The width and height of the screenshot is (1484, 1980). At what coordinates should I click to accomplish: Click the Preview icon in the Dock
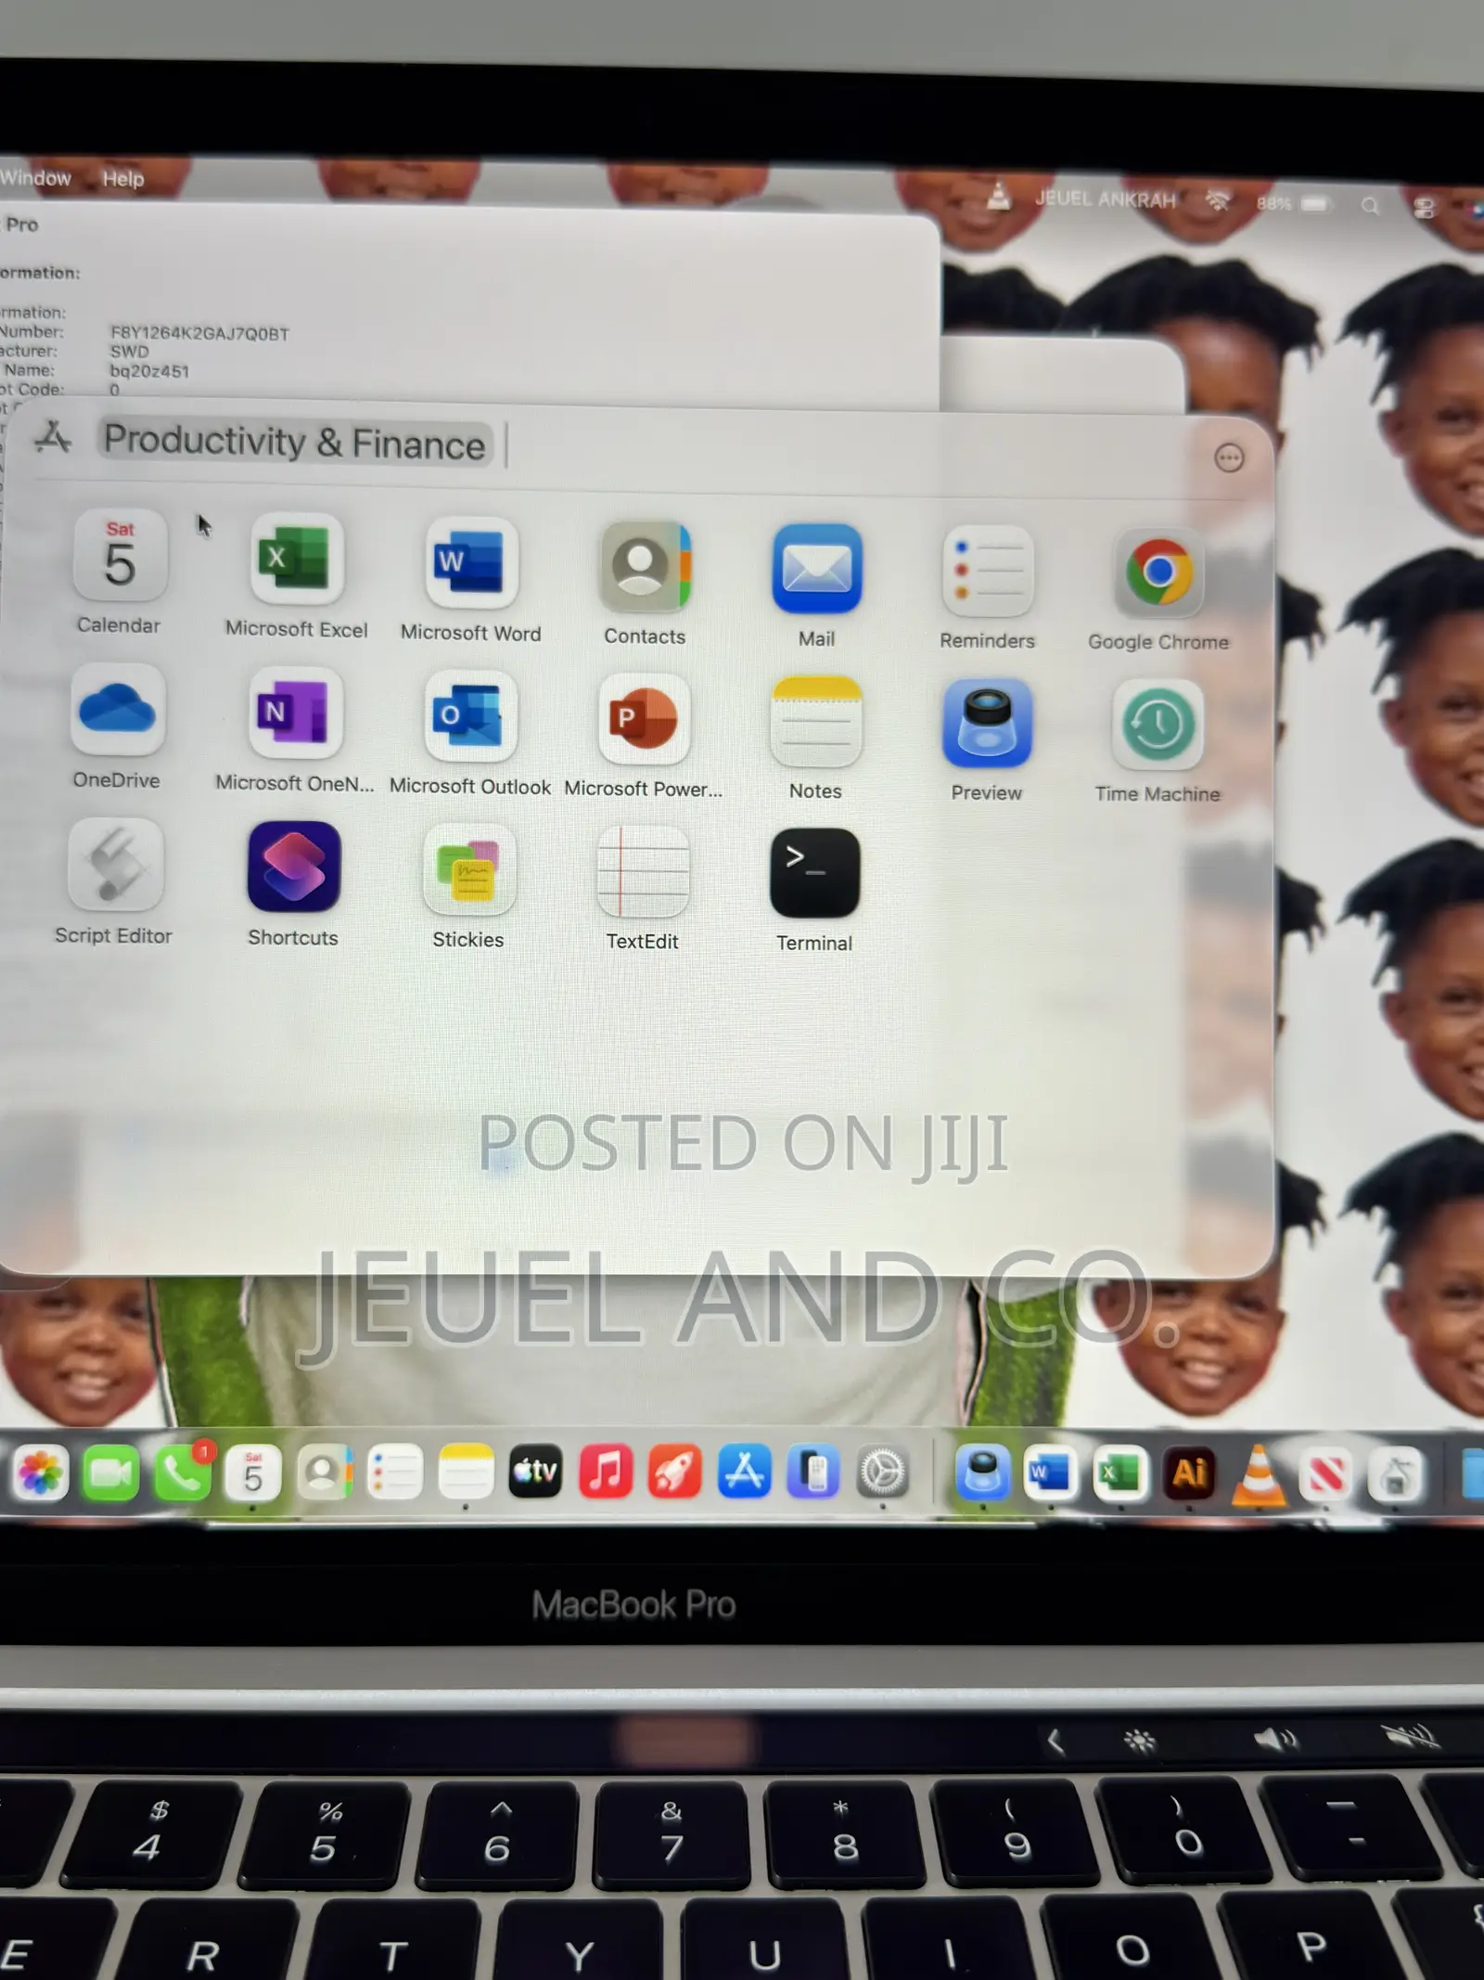tap(982, 1473)
